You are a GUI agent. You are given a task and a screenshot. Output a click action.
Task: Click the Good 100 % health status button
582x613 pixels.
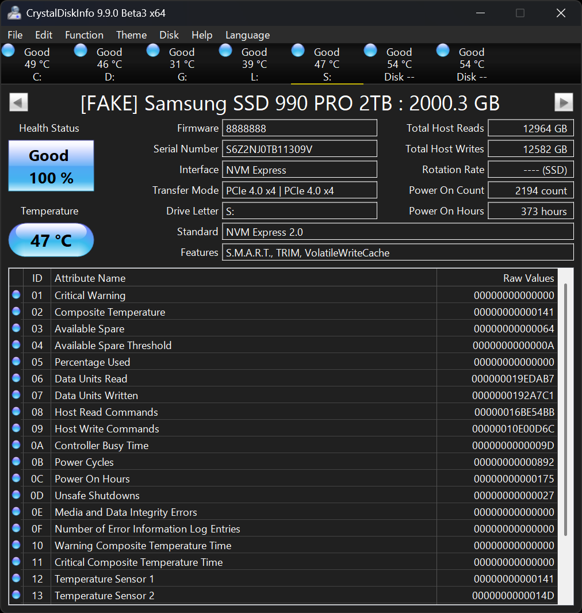pos(51,166)
